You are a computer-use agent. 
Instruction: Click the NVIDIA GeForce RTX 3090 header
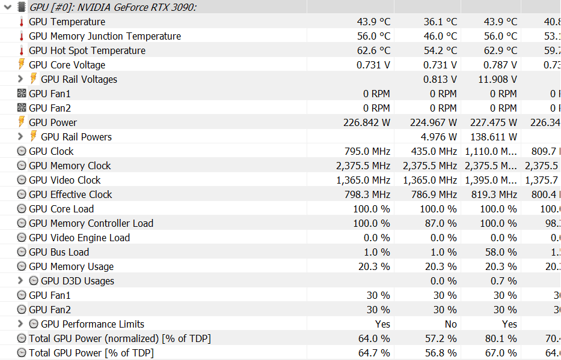point(113,7)
